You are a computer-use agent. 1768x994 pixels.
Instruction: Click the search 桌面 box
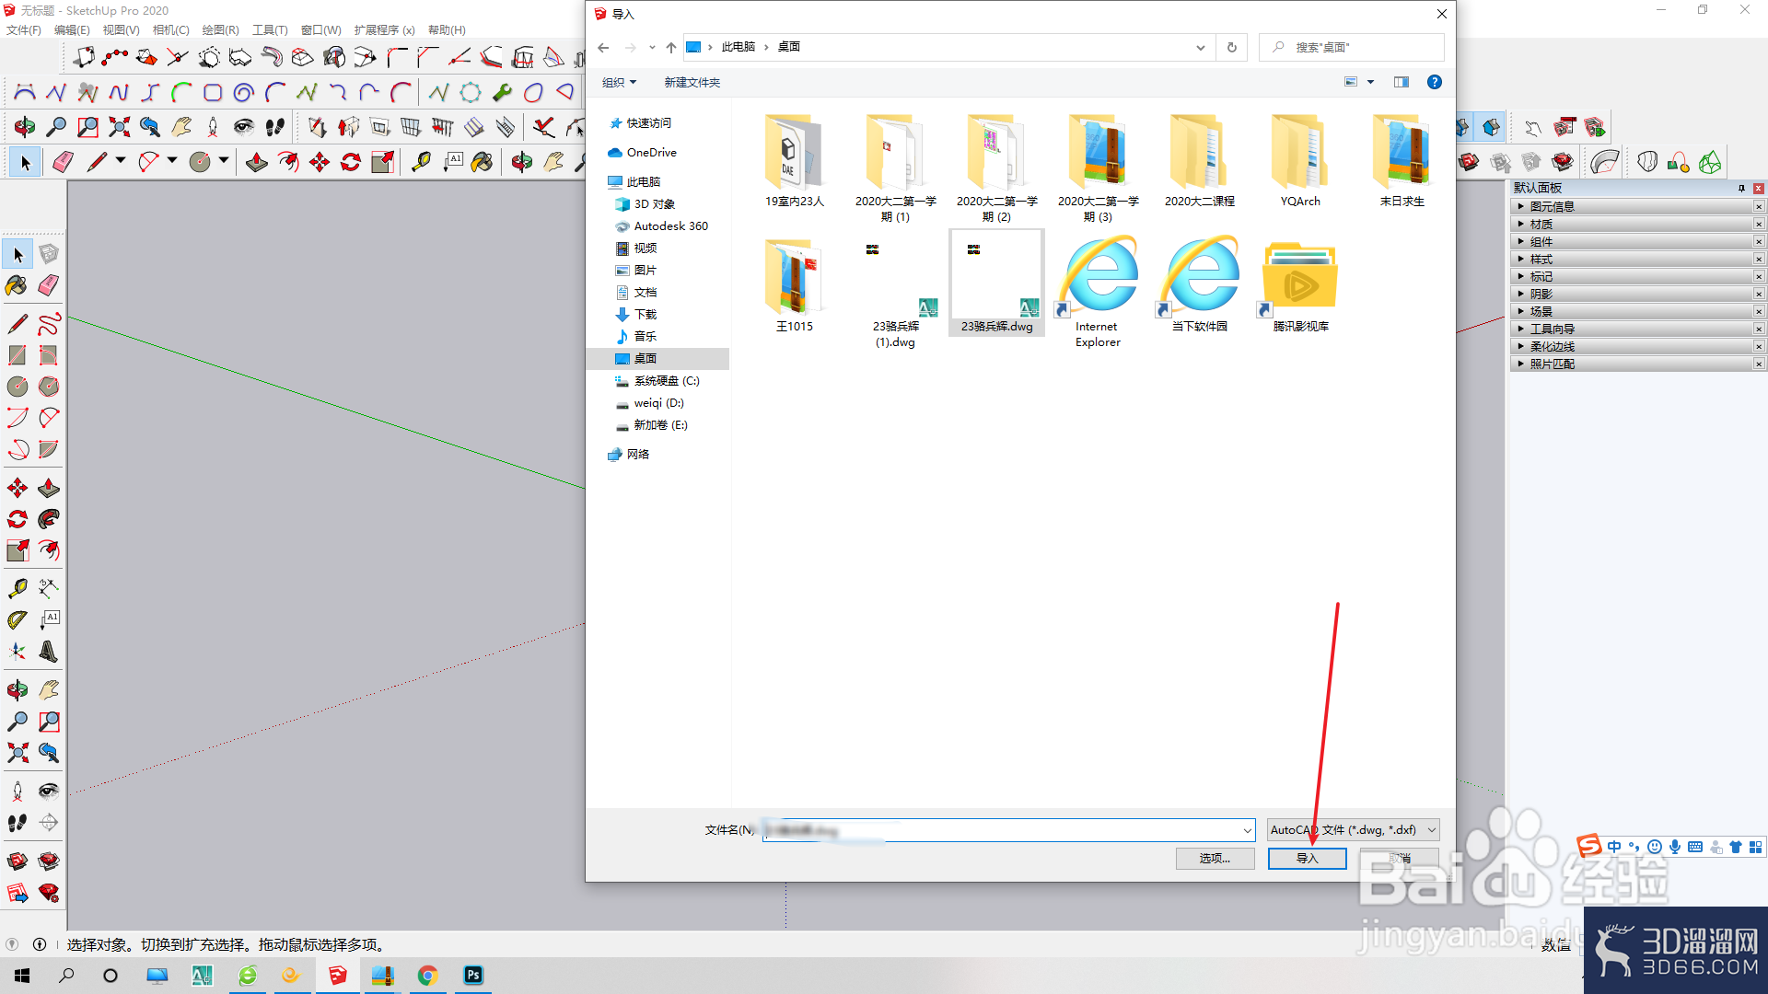click(1351, 47)
